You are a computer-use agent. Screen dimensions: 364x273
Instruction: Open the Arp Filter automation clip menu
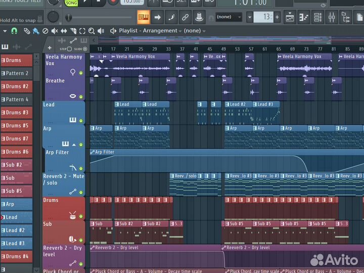[x=92, y=152]
